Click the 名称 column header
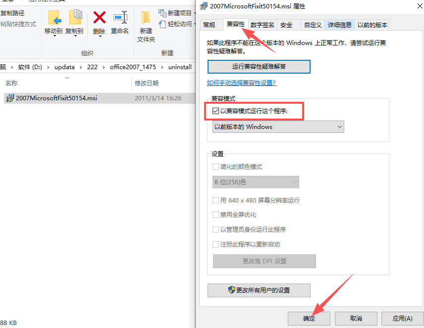Image resolution: width=424 pixels, height=328 pixels. coord(11,83)
